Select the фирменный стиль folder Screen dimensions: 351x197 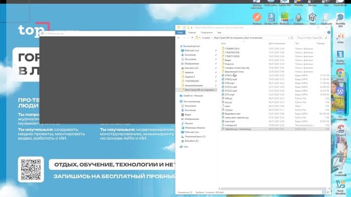coord(234,72)
